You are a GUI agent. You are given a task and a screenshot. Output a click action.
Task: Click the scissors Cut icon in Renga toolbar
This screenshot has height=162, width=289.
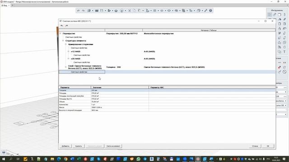130,11
